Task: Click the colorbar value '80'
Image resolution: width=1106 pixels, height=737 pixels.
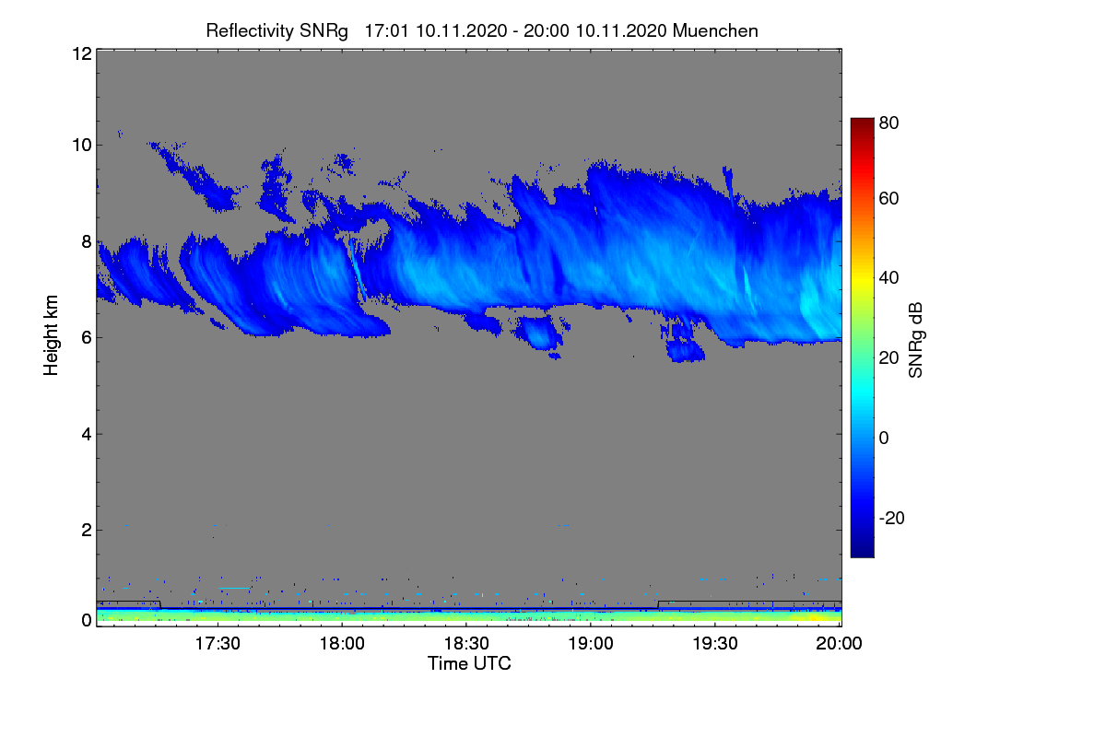Action: (889, 121)
